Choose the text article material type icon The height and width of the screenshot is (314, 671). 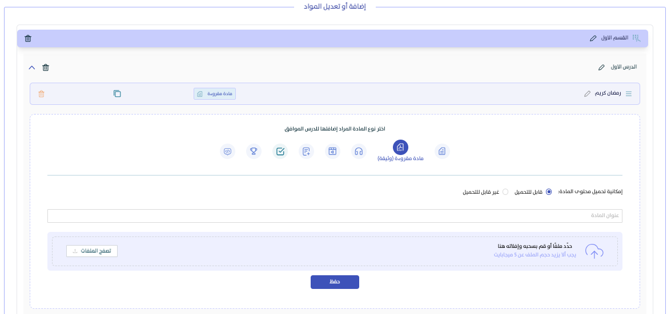pos(441,152)
